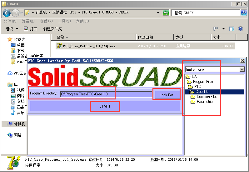Screen dimensions: 249x172
Task: Click the patcher log output area
Action: pyautogui.click(x=105, y=135)
